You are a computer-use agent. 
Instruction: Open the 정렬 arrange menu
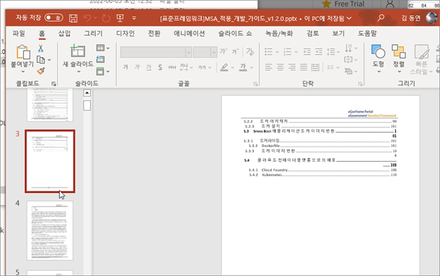coord(399,58)
